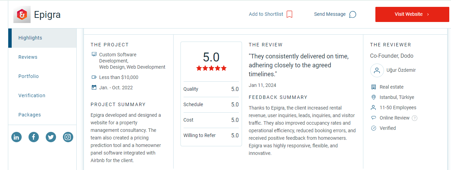Click the shortlist bookmark icon
451x170 pixels.
(289, 14)
